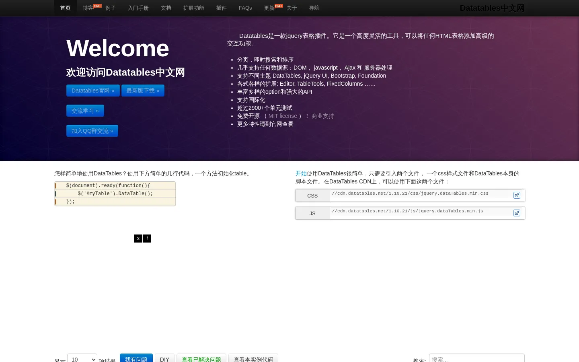Viewport: 579px width, 362px height.
Task: Click the DIY button
Action: pyautogui.click(x=164, y=358)
